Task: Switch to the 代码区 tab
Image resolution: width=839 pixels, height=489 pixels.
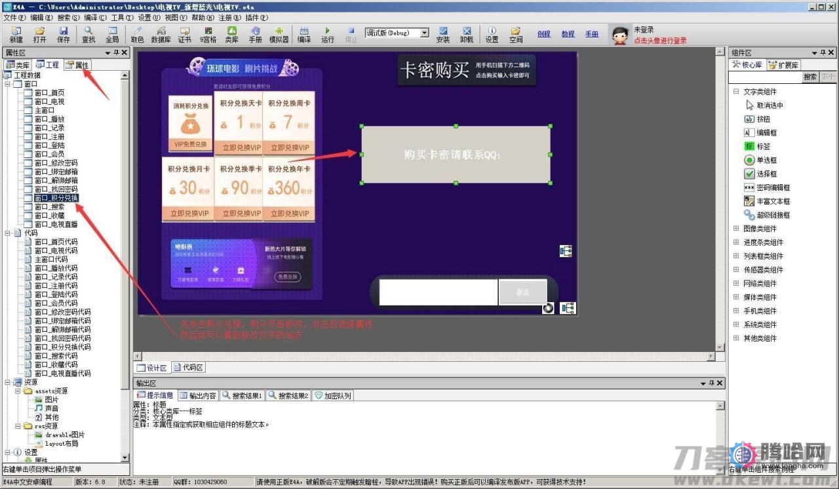Action: pos(189,368)
